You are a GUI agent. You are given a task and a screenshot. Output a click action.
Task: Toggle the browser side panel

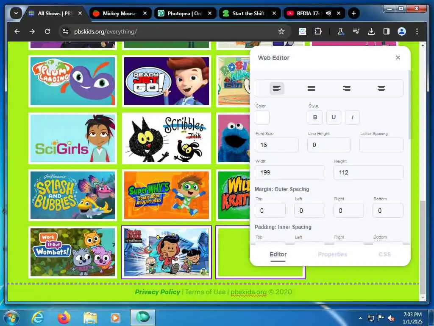pos(387,31)
